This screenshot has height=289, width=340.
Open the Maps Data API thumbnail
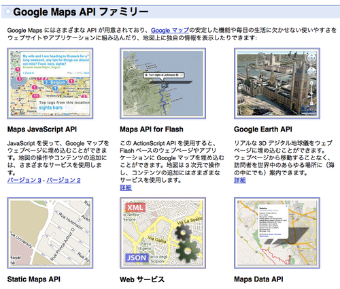(277, 233)
